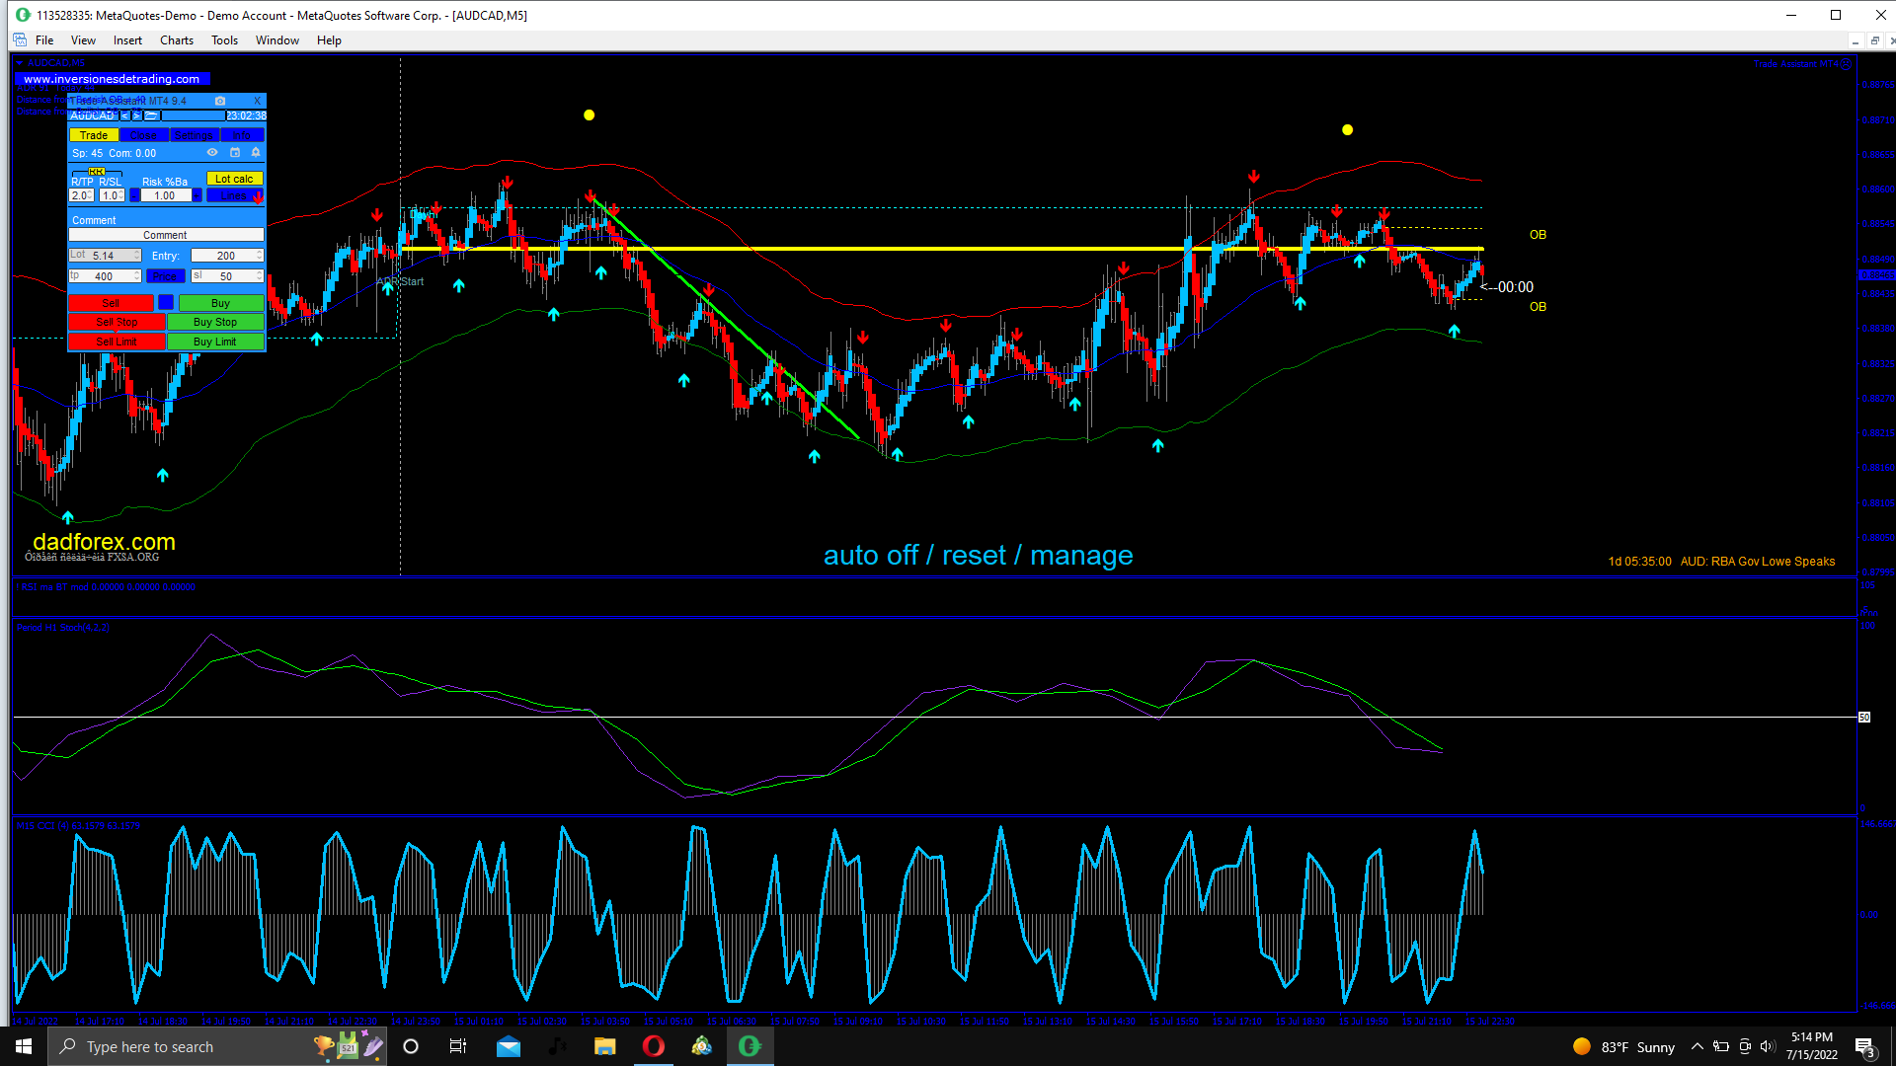Switch to the Info tab

click(242, 135)
